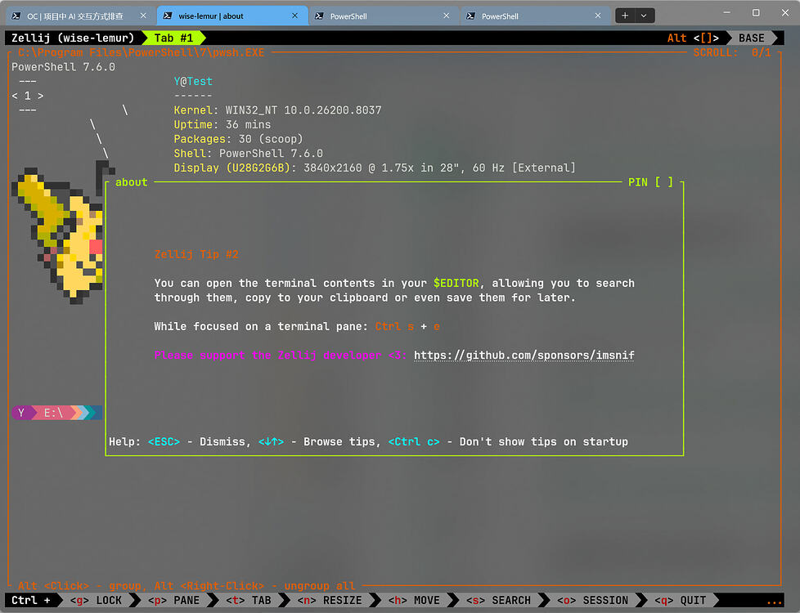The width and height of the screenshot is (800, 613).
Task: Click PowerShell icon on wise-lemur tab
Action: (x=168, y=16)
